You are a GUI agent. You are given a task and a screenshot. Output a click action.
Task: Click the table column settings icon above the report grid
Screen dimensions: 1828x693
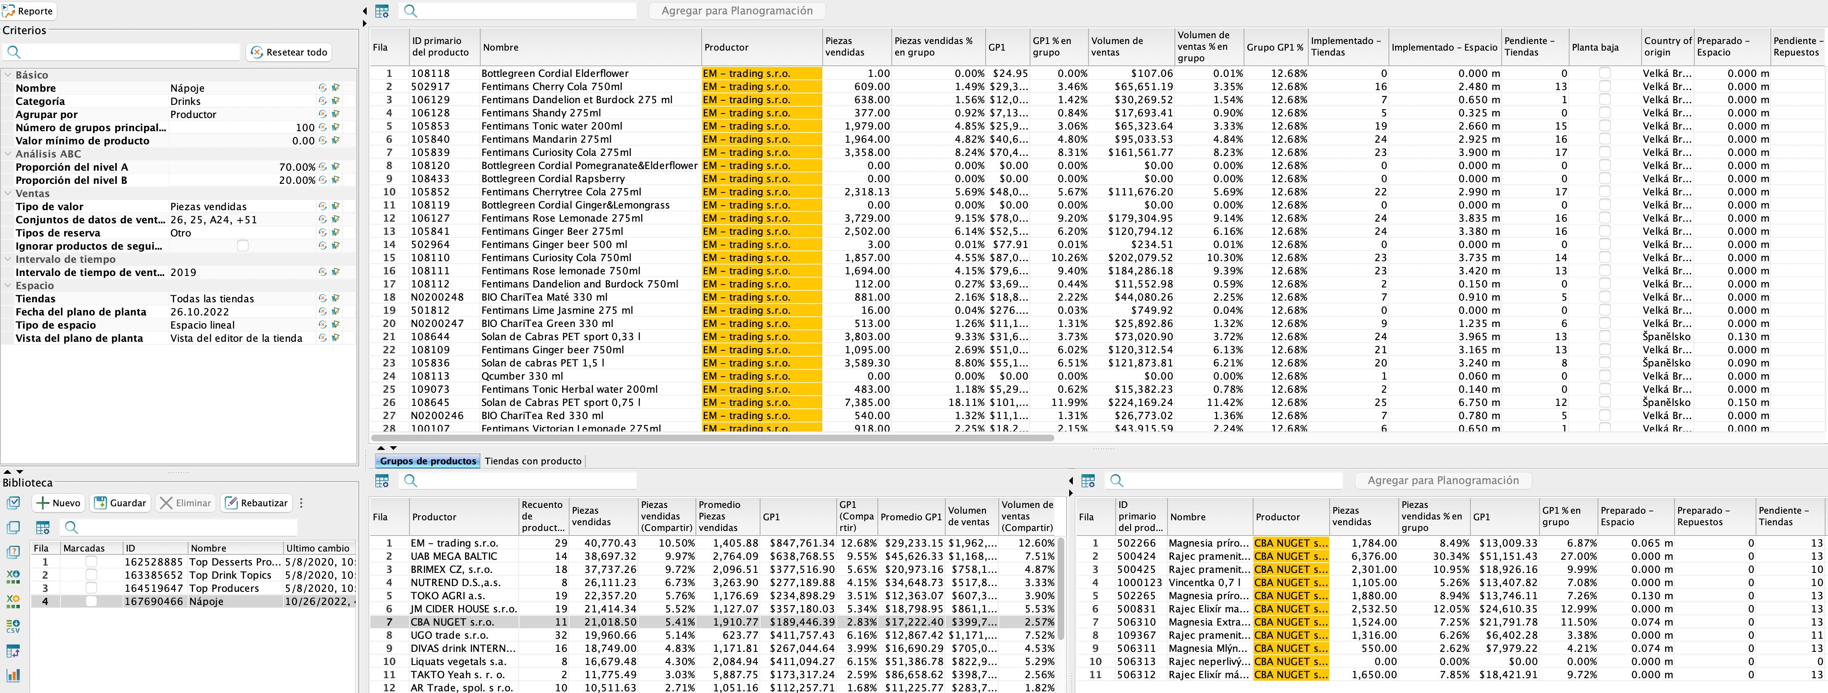pyautogui.click(x=382, y=12)
